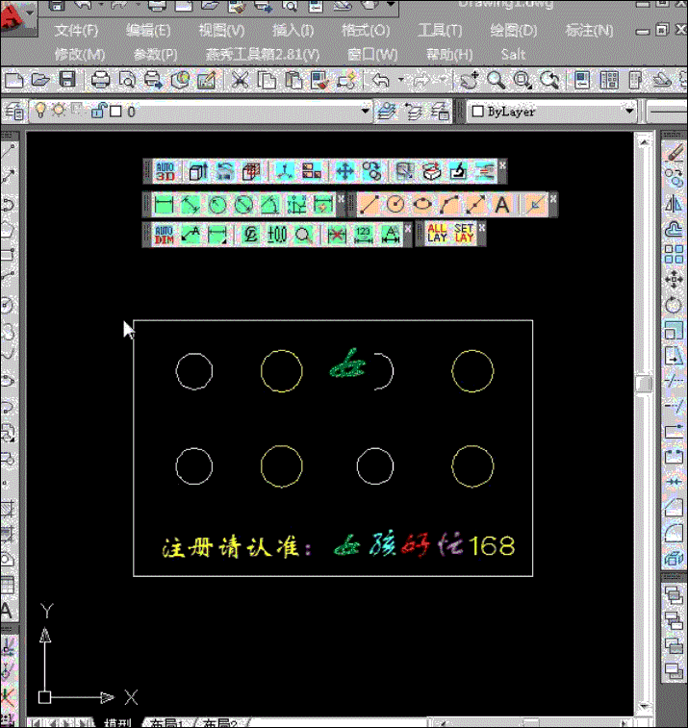Screen dimensions: 688x728
Task: Click the vertical scrollbar thumb
Action: coord(644,384)
